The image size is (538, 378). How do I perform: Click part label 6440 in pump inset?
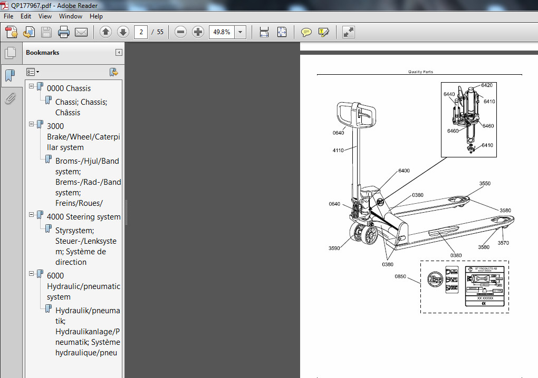tap(449, 94)
